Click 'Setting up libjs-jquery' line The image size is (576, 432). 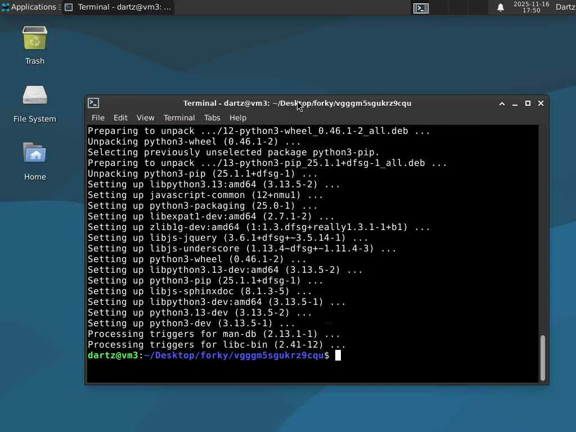click(x=228, y=238)
